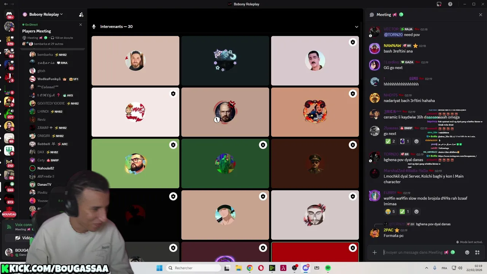Close the Meeting chat panel
The height and width of the screenshot is (274, 487).
click(x=481, y=14)
